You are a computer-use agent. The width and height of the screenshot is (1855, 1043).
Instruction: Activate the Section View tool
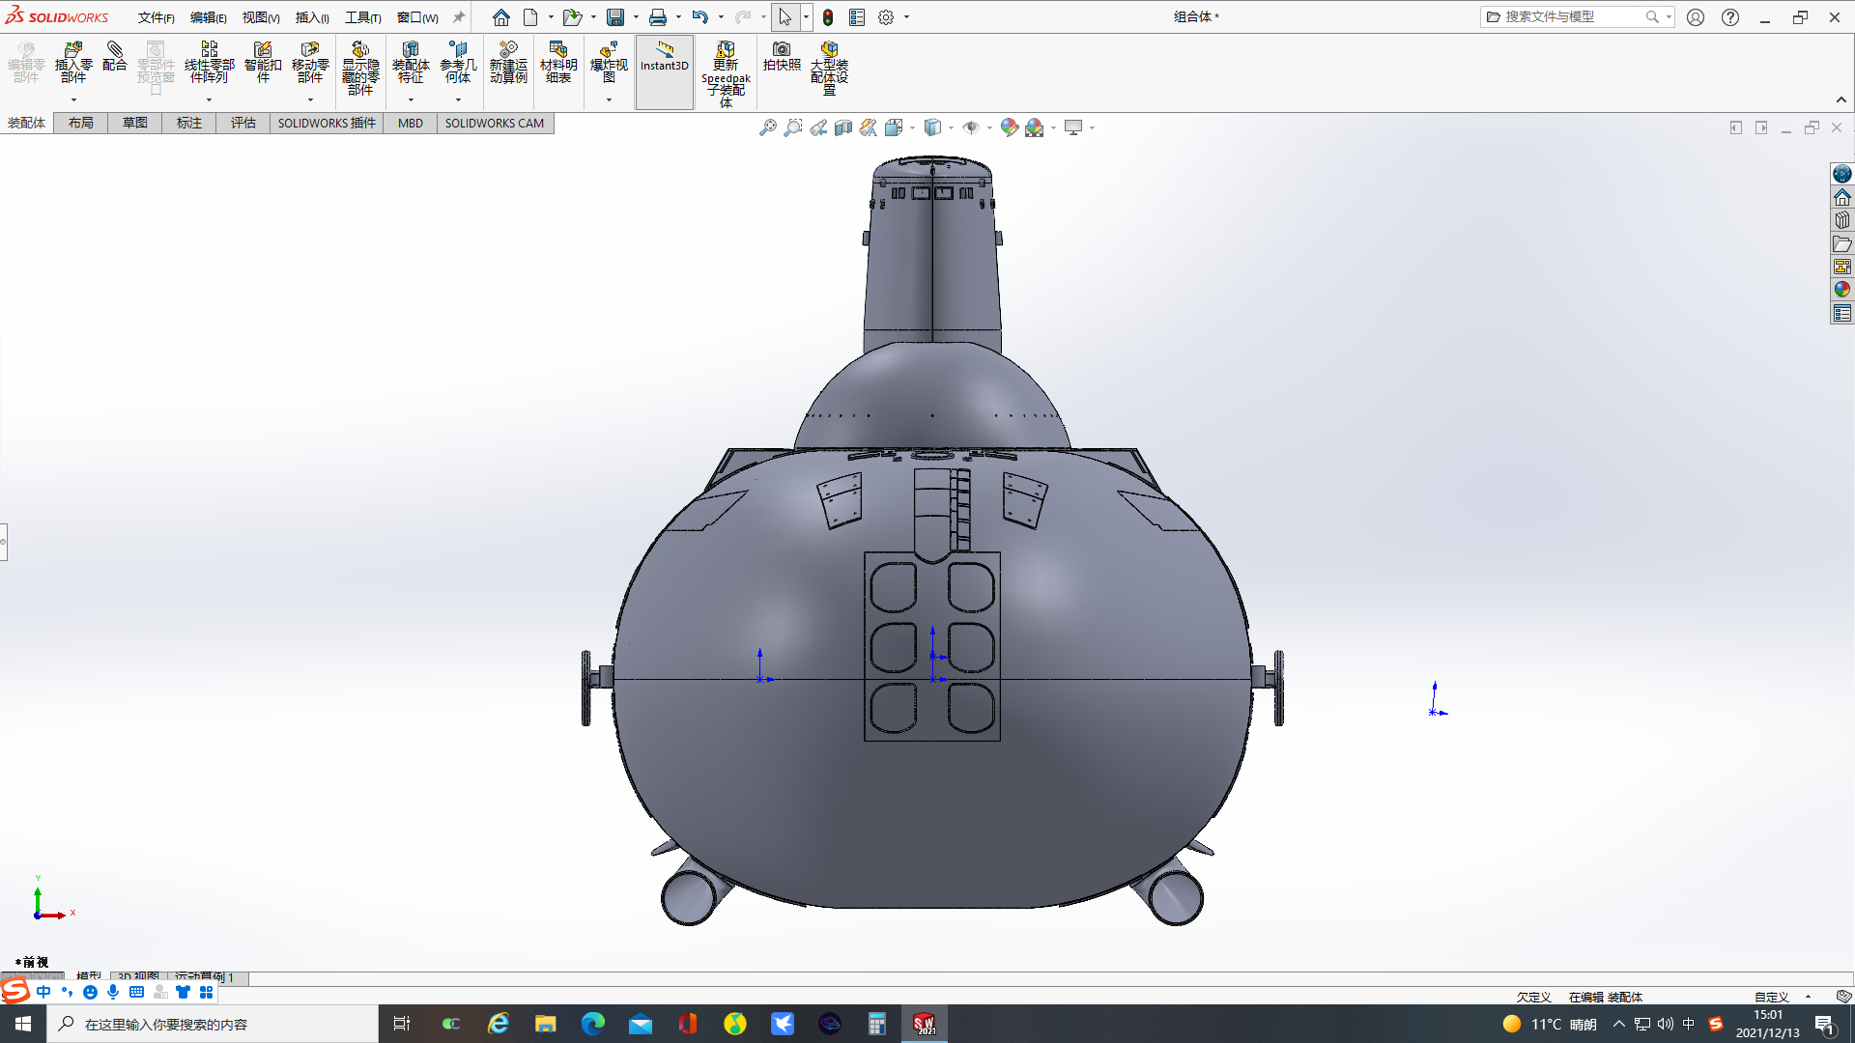[x=843, y=127]
